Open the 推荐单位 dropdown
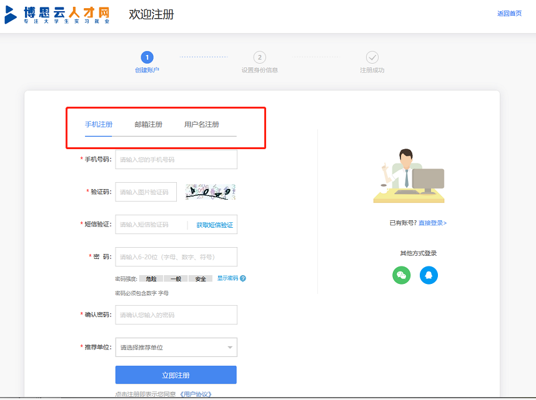Image resolution: width=536 pixels, height=400 pixels. [176, 348]
